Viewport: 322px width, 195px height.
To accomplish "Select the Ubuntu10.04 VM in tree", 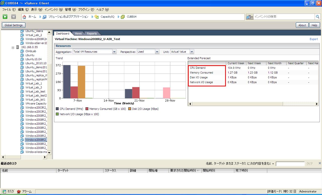I will (x=33, y=59).
